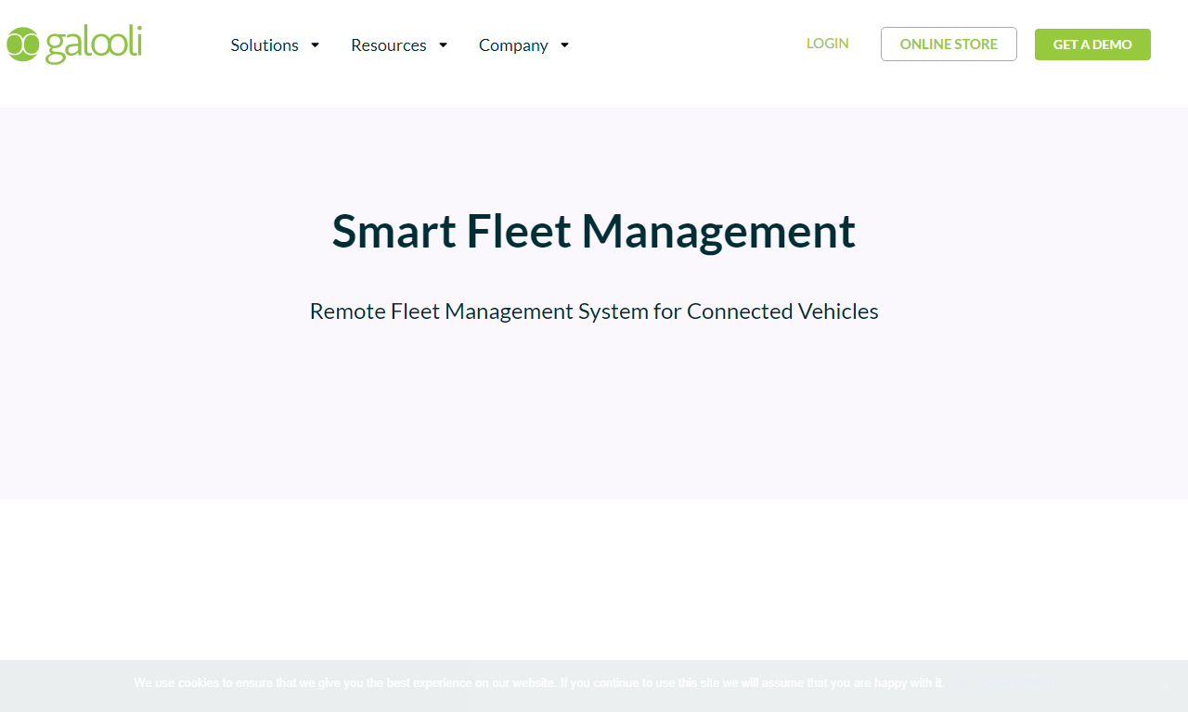Accept cookies with the faint banner button

coord(961,683)
